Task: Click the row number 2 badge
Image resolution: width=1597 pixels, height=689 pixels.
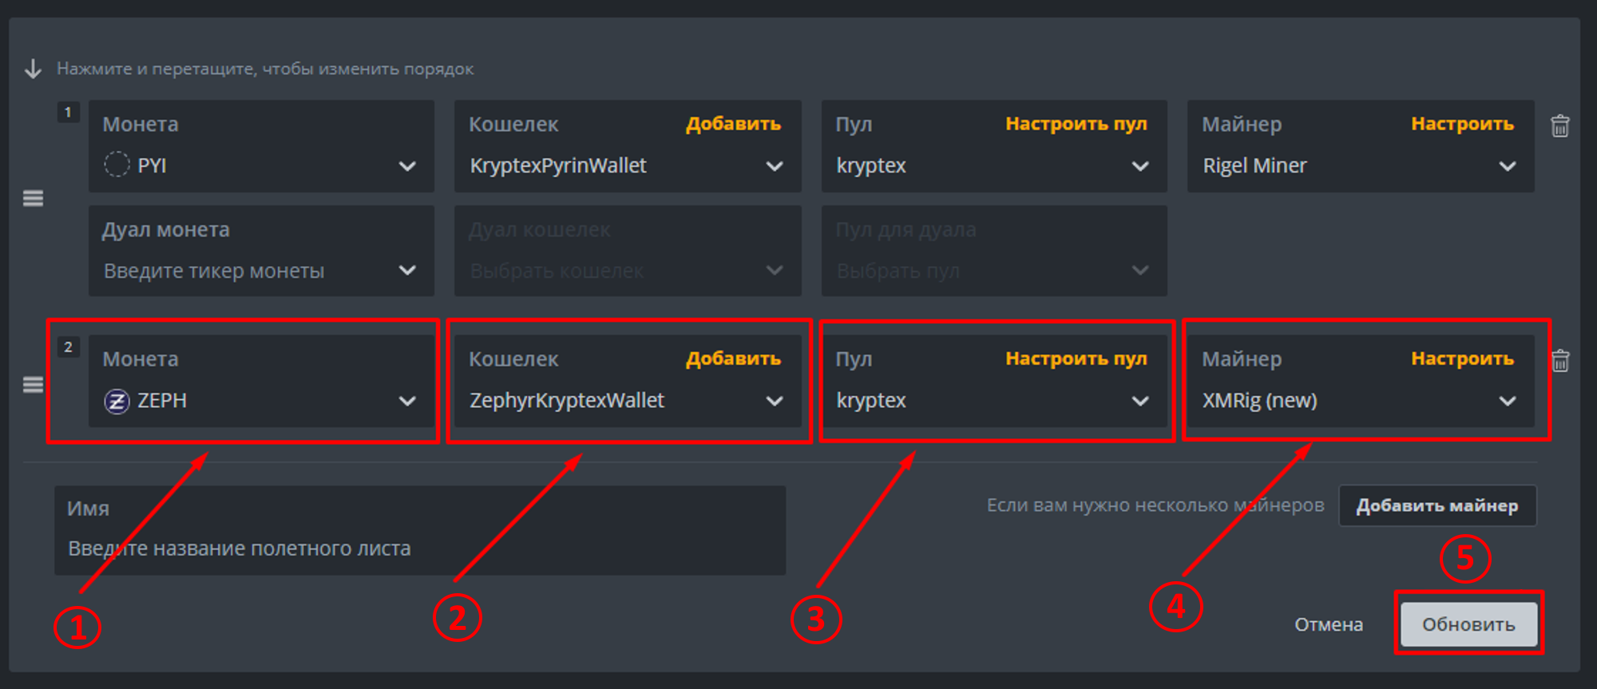Action: click(x=68, y=346)
